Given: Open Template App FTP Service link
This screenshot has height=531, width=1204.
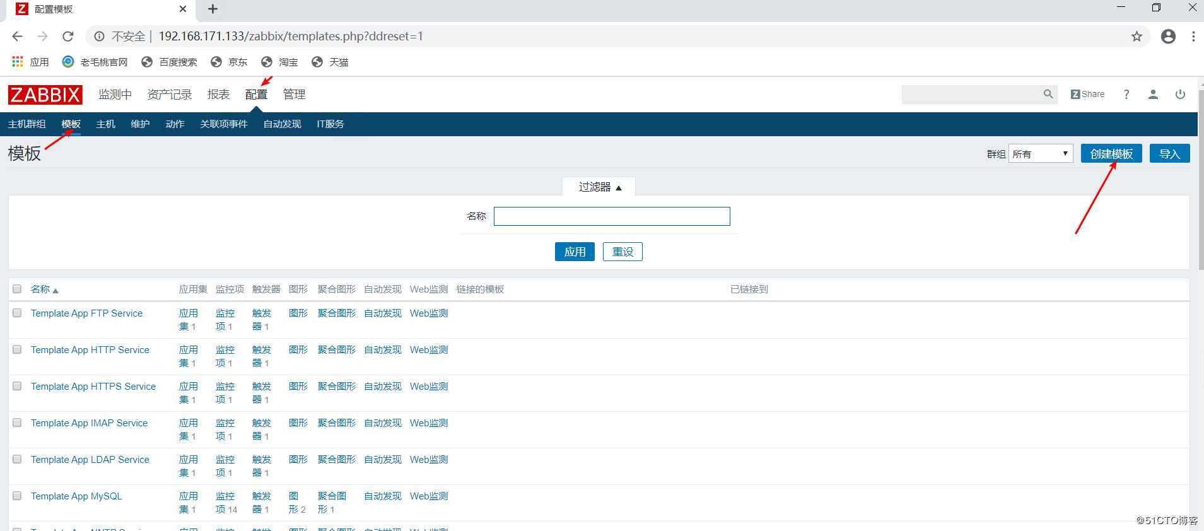Looking at the screenshot, I should click(86, 313).
